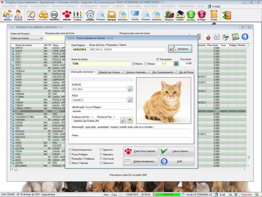The image size is (262, 197).
Task: Check Restrições / Problemas option
Action: [70, 159]
